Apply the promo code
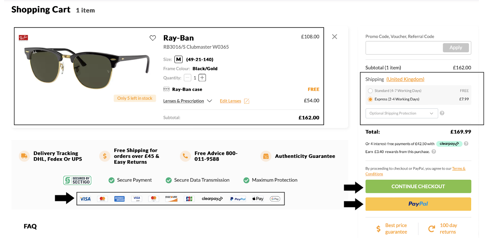493x240 pixels. click(x=456, y=48)
